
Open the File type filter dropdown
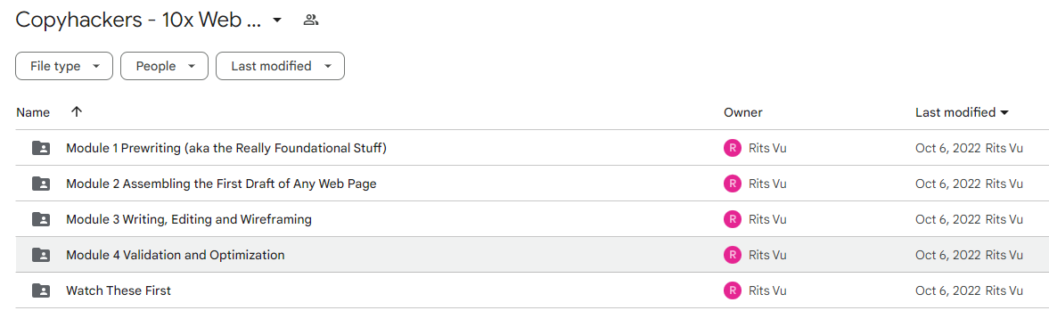64,66
